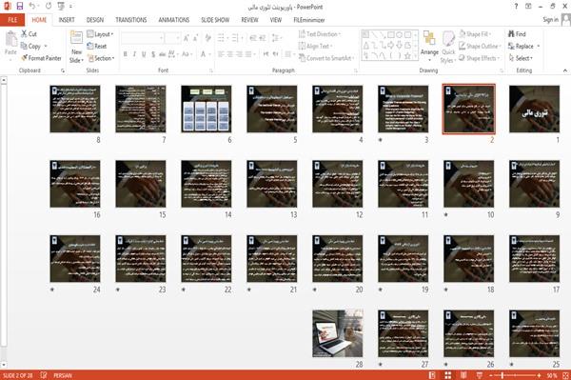This screenshot has width=571, height=380.
Task: Collapse the ribbon with the caret arrow
Action: point(564,70)
